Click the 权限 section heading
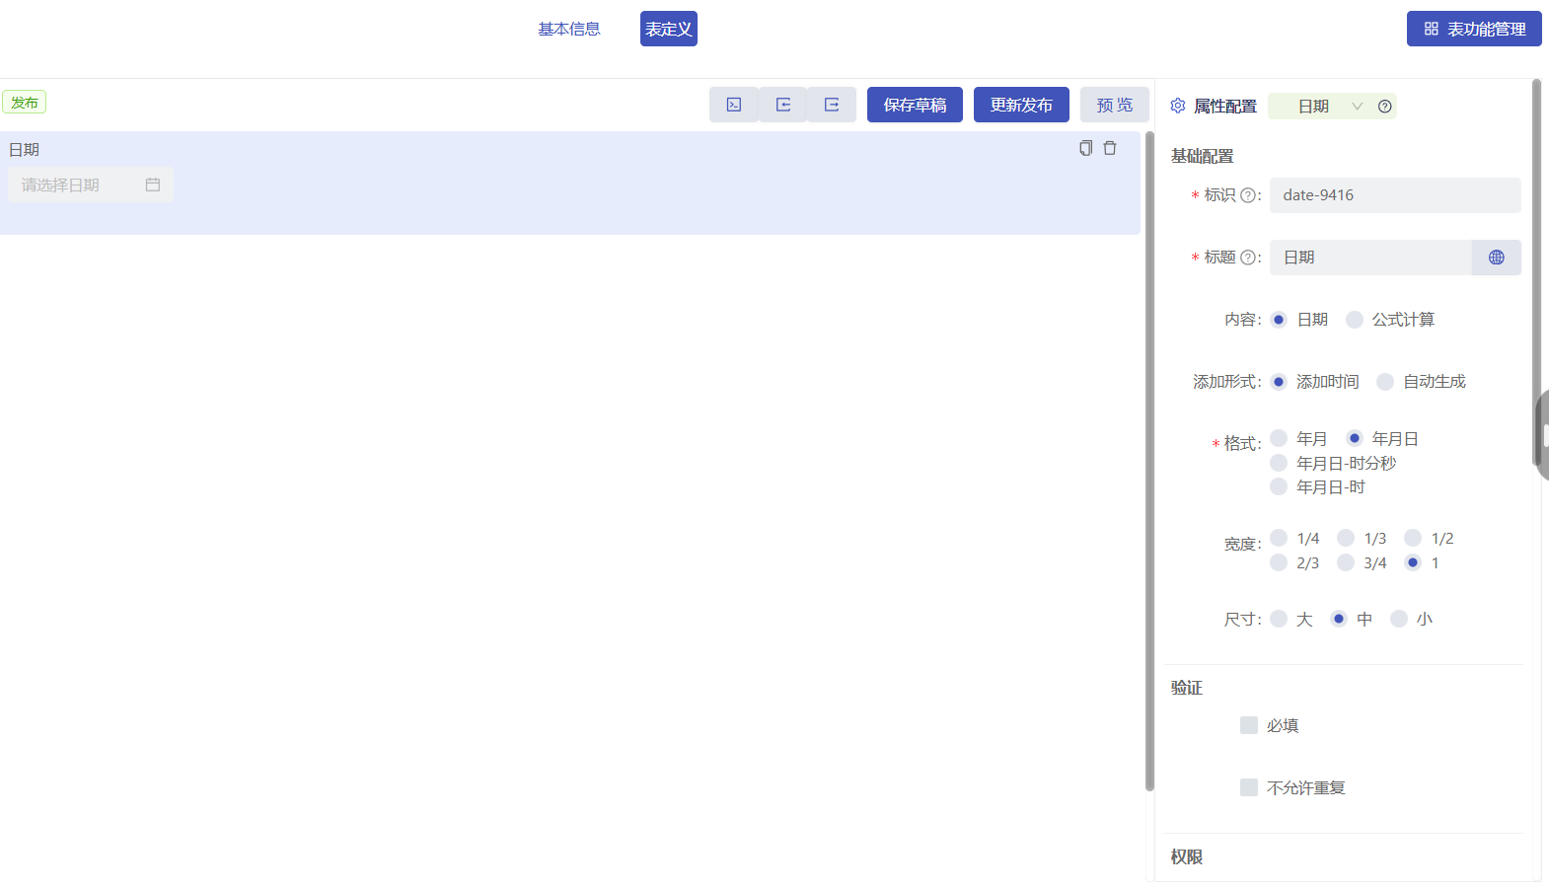This screenshot has width=1549, height=890. click(1186, 856)
